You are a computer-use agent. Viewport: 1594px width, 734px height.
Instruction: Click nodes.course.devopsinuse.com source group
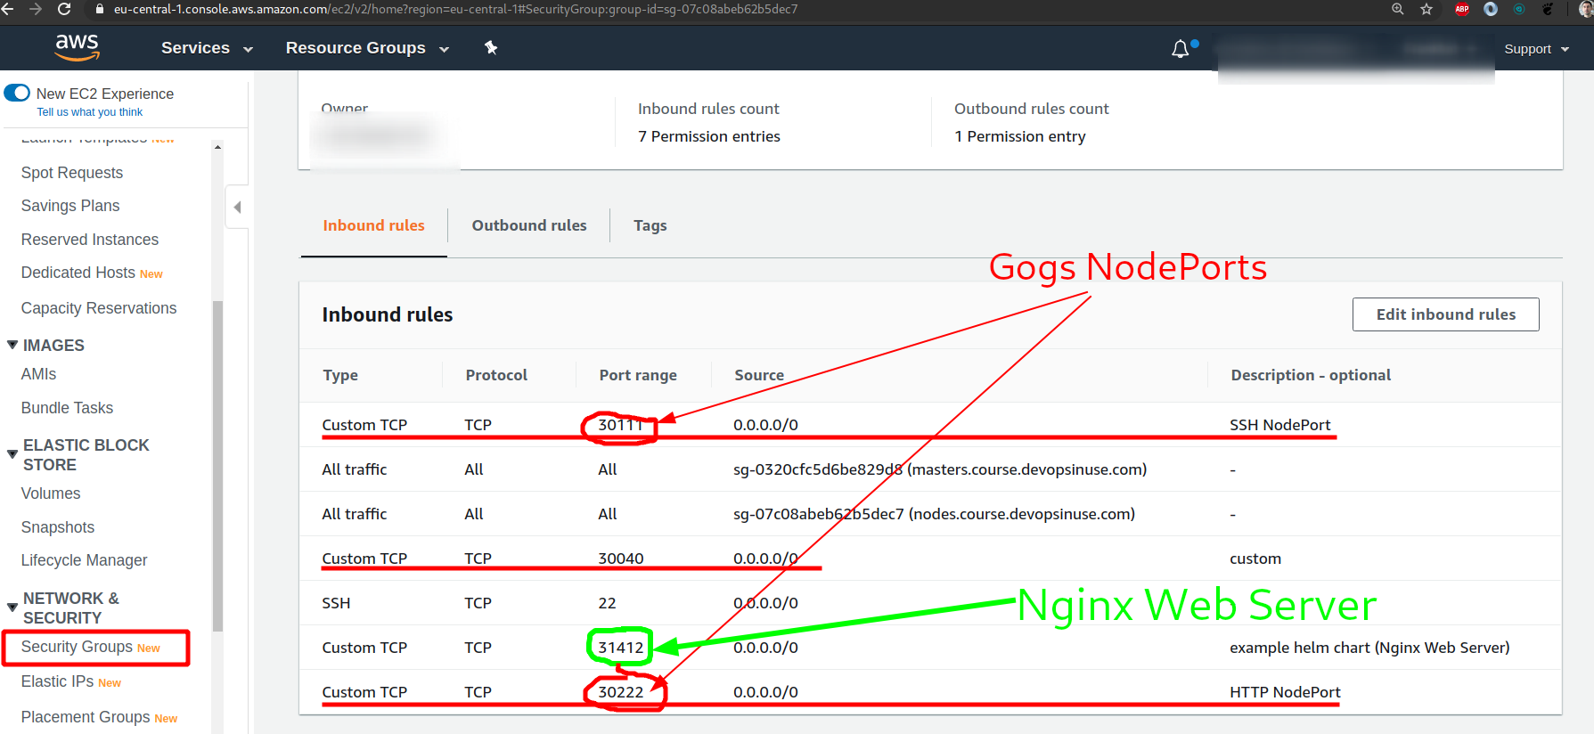pyautogui.click(x=934, y=514)
